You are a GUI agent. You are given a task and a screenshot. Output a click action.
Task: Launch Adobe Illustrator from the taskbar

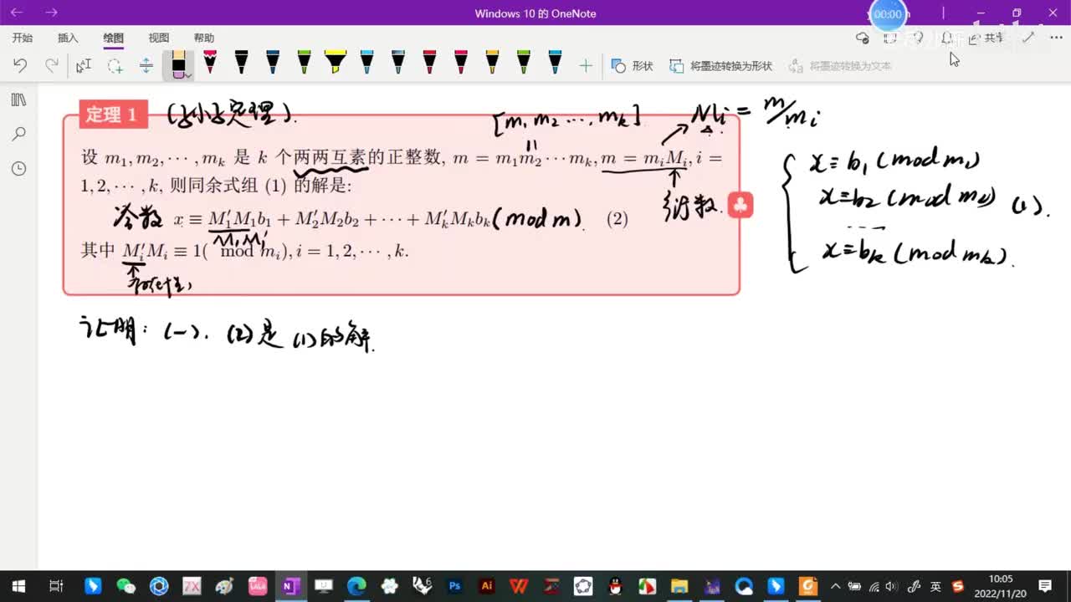click(x=486, y=586)
